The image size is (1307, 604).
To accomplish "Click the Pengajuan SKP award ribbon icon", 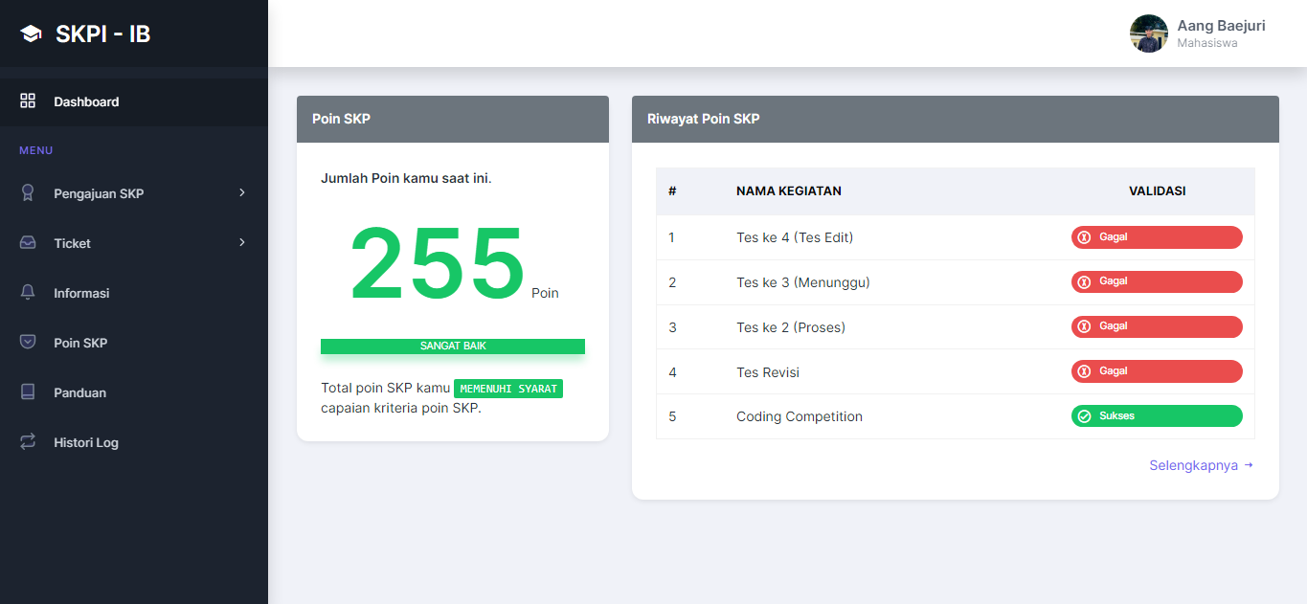I will pyautogui.click(x=28, y=193).
